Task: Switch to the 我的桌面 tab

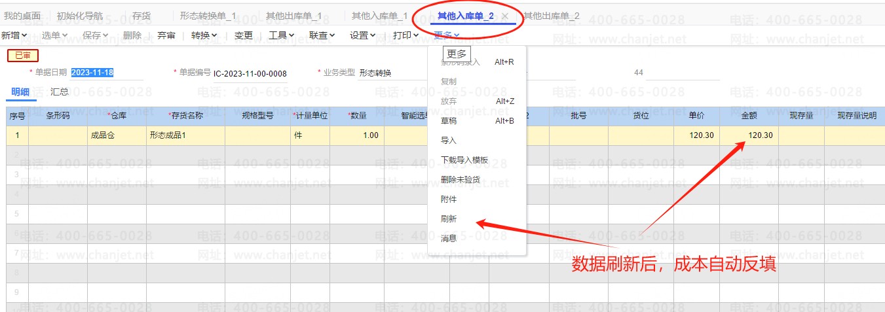Action: (22, 16)
